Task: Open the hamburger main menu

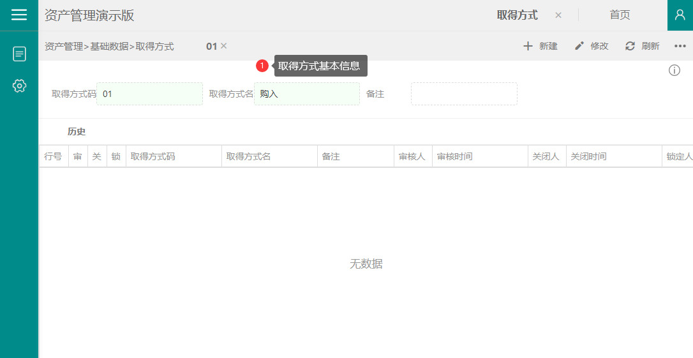Action: 19,15
